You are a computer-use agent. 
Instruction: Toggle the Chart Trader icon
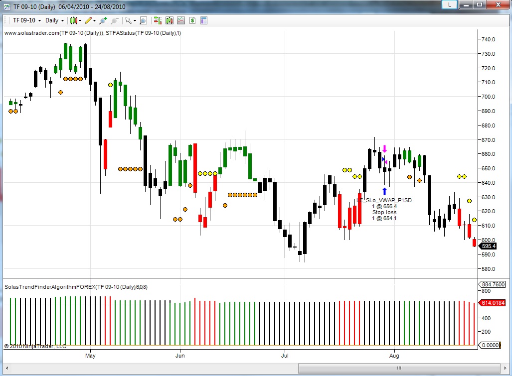click(158, 20)
